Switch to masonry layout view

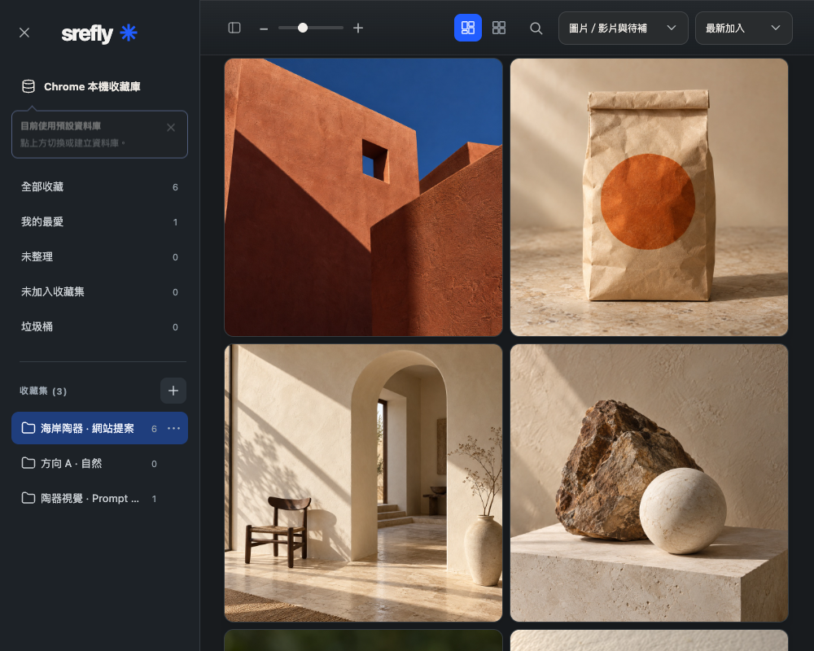(x=468, y=28)
